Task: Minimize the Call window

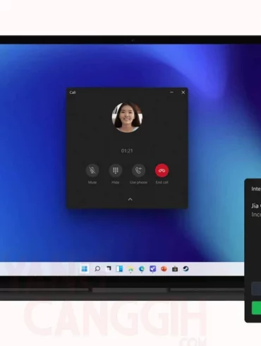Action: pos(171,93)
